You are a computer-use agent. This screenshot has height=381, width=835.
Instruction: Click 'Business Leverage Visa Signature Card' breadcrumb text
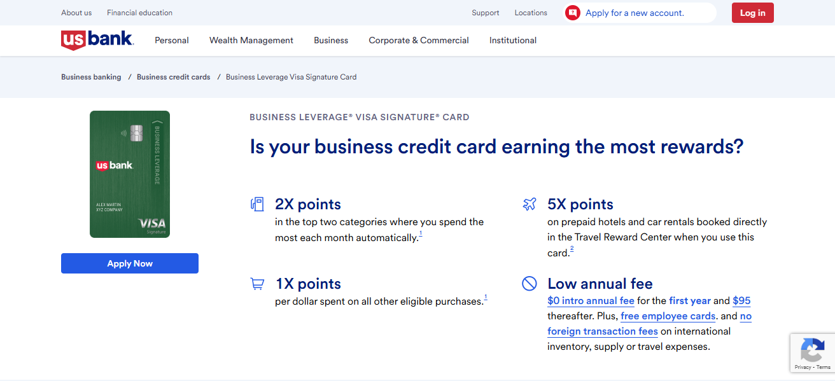(x=291, y=77)
